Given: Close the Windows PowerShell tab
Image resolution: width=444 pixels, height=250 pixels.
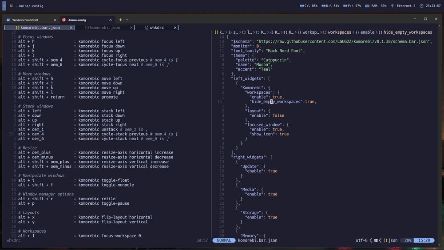Looking at the screenshot, I should click(x=55, y=20).
